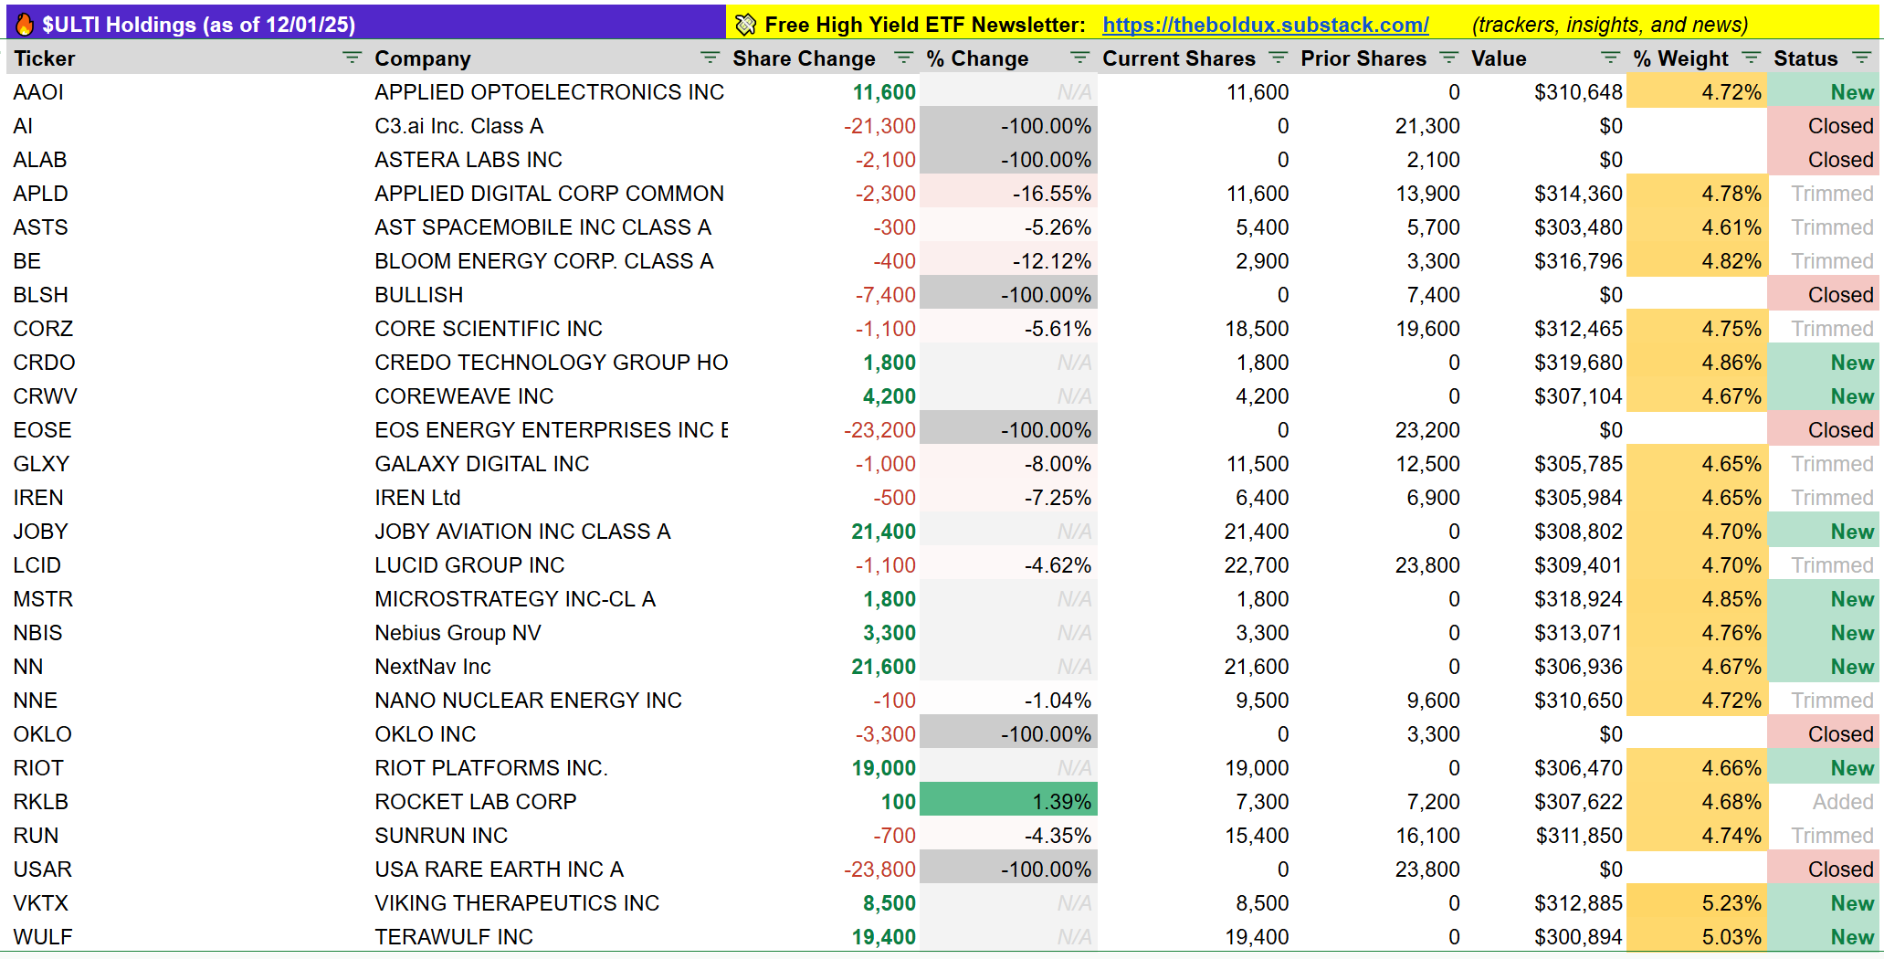Select VKTX weight 5.23% cell

tap(1698, 903)
